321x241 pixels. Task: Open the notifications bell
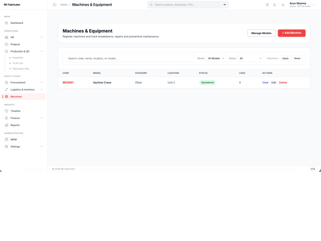click(274, 5)
